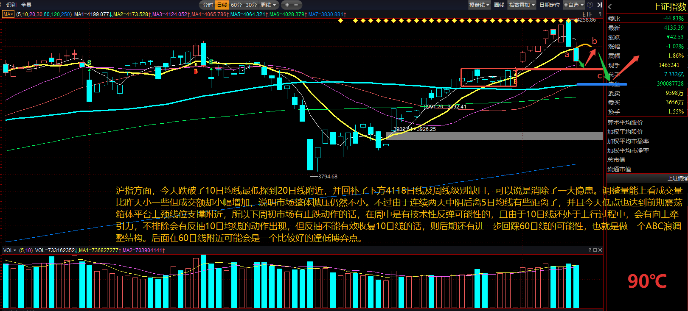The height and width of the screenshot is (311, 688).
Task: Select the 日线 daily chart tab
Action: [x=222, y=5]
